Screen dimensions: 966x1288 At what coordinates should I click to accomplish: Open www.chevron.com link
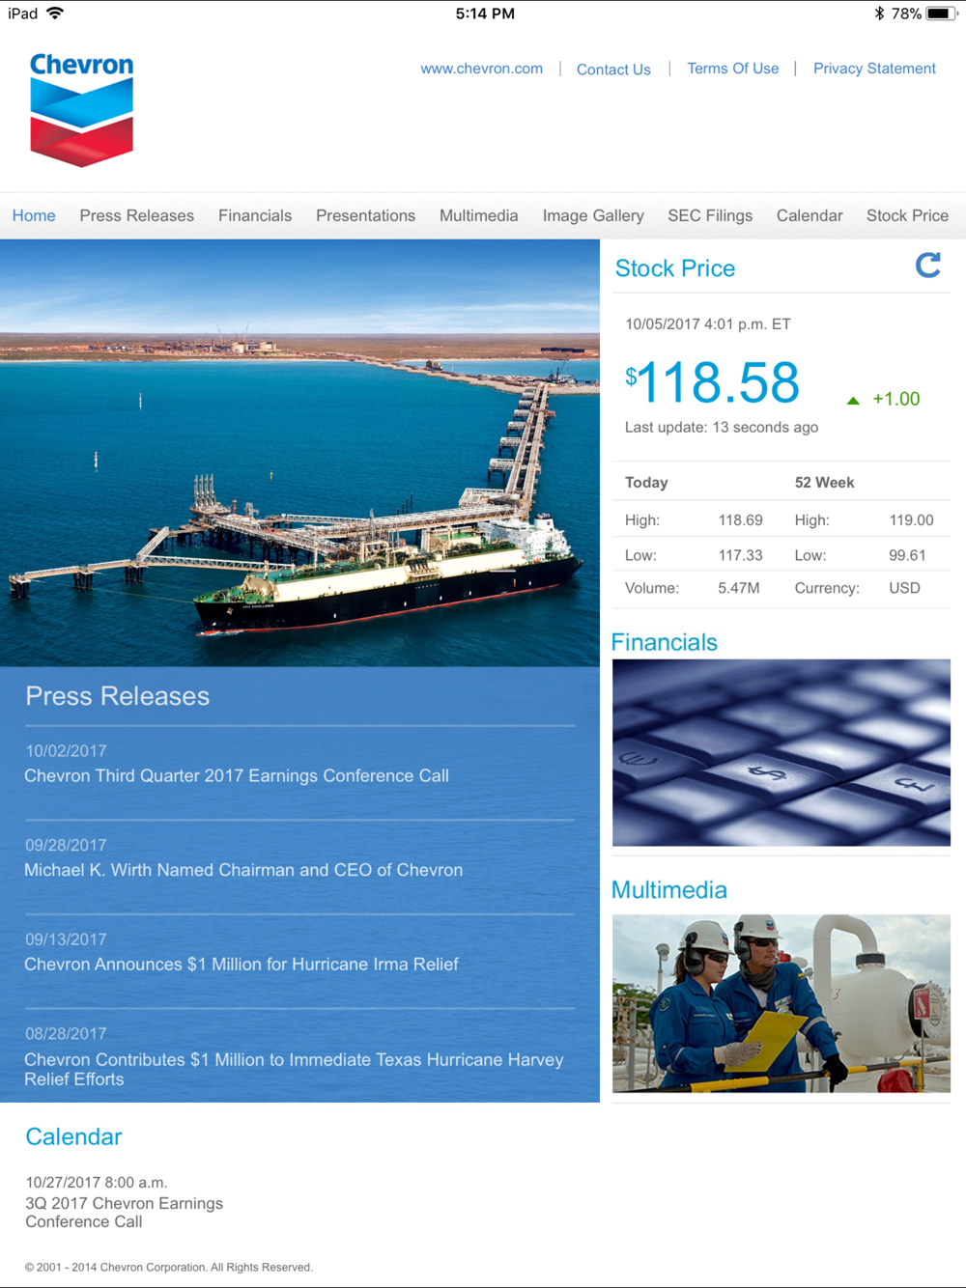[481, 69]
